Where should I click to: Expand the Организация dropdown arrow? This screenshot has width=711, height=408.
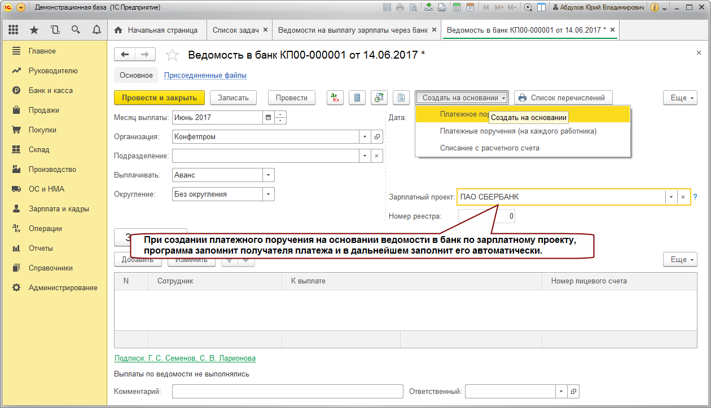[365, 136]
